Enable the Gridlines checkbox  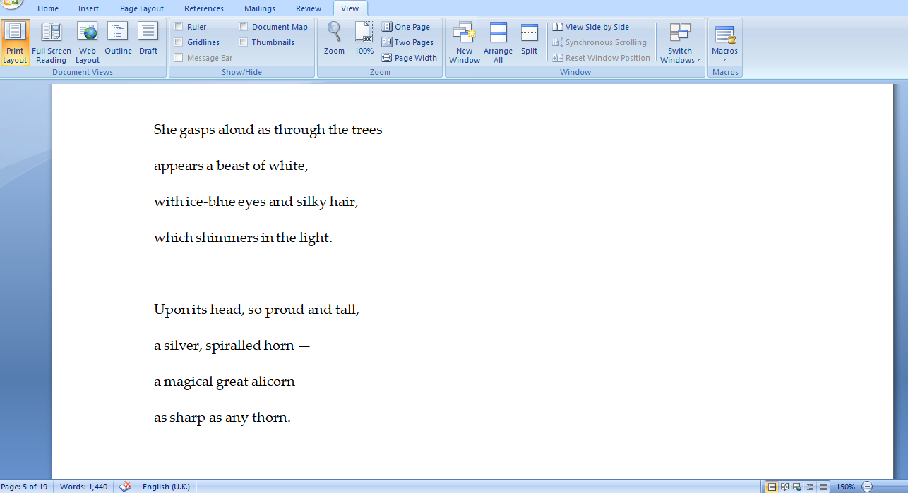pyautogui.click(x=179, y=42)
